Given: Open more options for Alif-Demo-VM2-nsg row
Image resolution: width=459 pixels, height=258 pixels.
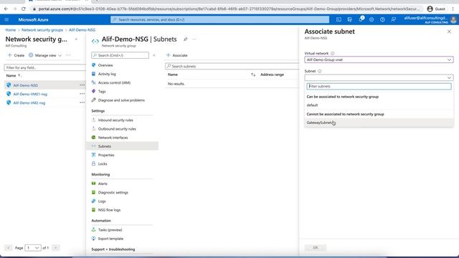Looking at the screenshot, I should tap(82, 102).
